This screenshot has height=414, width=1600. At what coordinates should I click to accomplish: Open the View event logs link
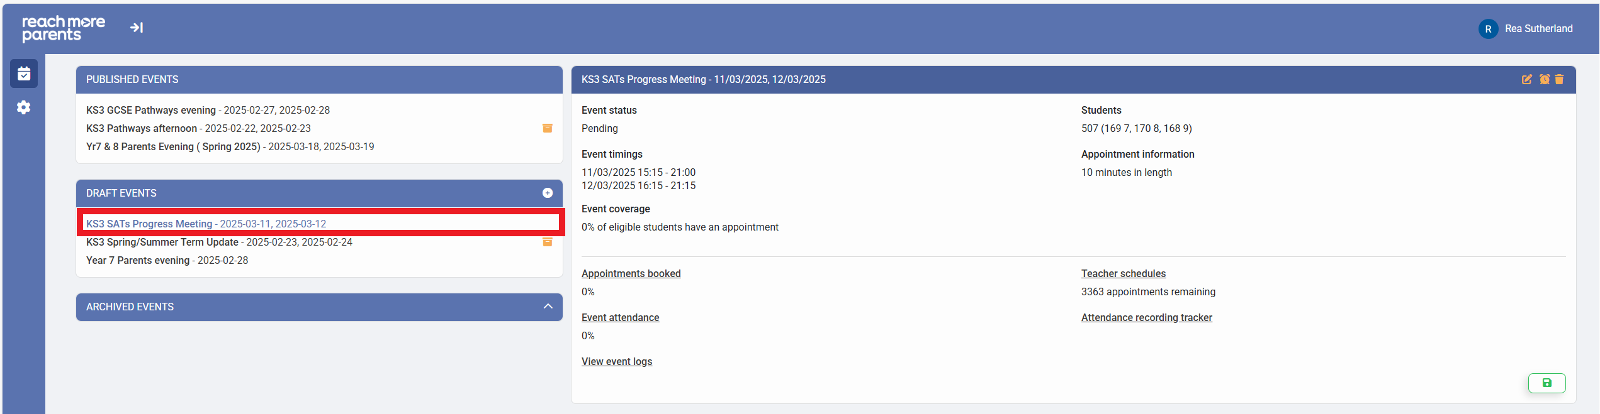616,361
